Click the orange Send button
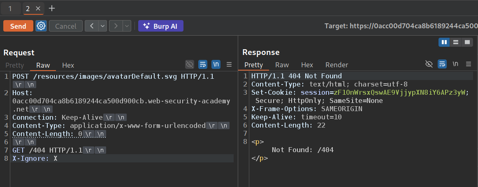The height and width of the screenshot is (187, 478). point(18,26)
